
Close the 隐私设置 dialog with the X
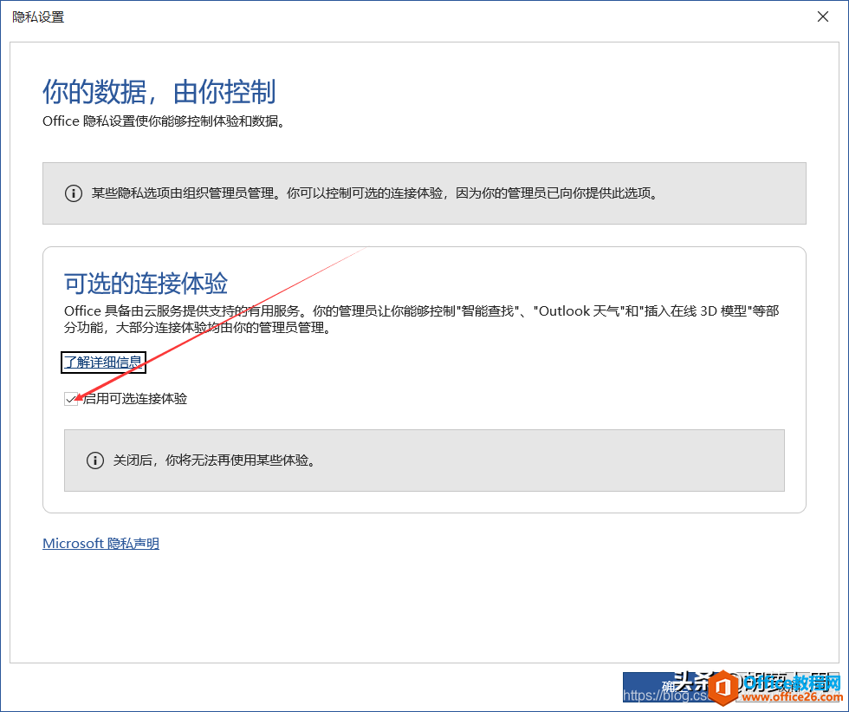pyautogui.click(x=822, y=16)
